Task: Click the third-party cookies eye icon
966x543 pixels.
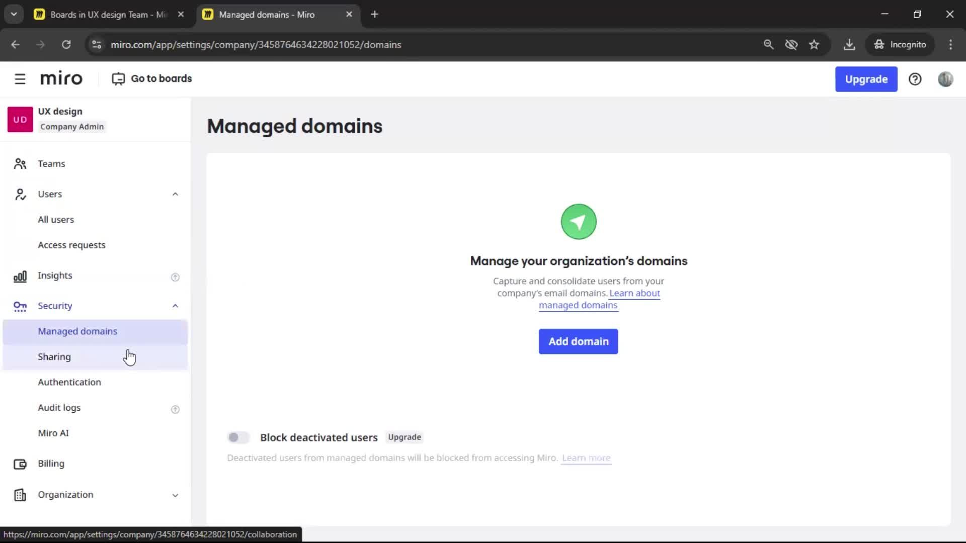Action: pos(791,45)
